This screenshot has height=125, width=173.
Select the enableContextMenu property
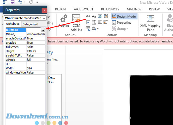tap(25, 38)
